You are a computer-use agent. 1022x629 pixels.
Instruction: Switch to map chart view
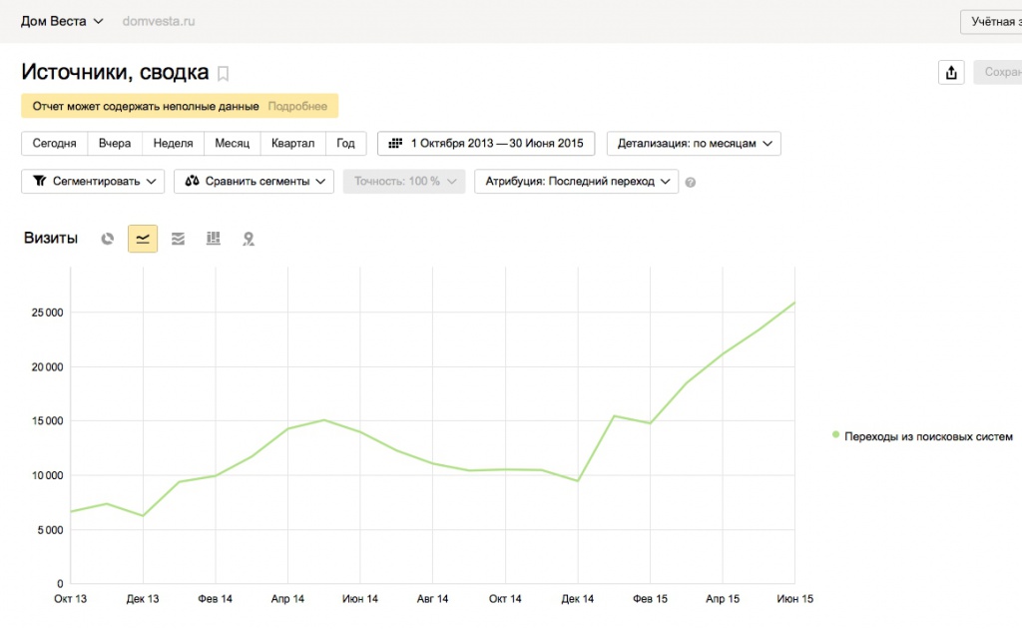click(x=249, y=239)
